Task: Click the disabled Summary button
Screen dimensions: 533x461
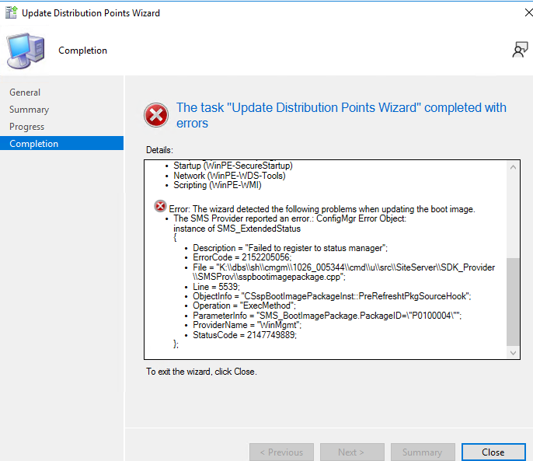Action: coord(423,452)
